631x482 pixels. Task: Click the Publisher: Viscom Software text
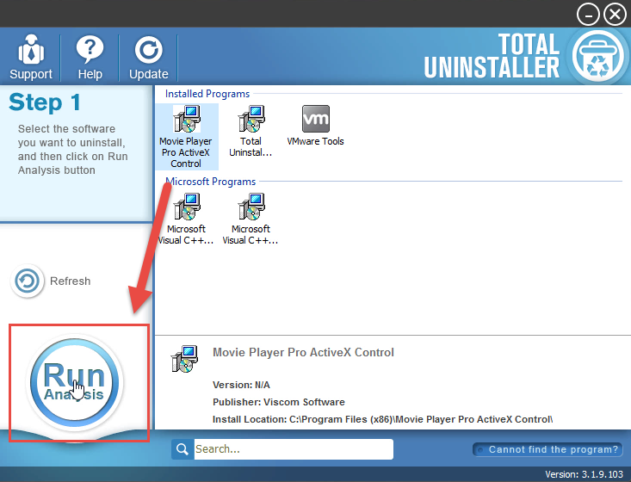(278, 402)
